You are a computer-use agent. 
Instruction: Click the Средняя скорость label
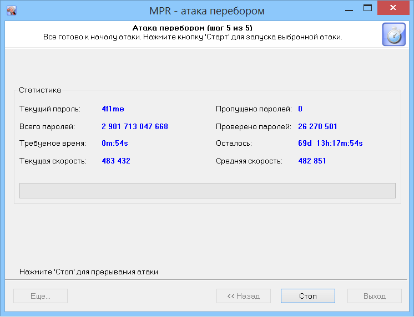[x=249, y=161]
